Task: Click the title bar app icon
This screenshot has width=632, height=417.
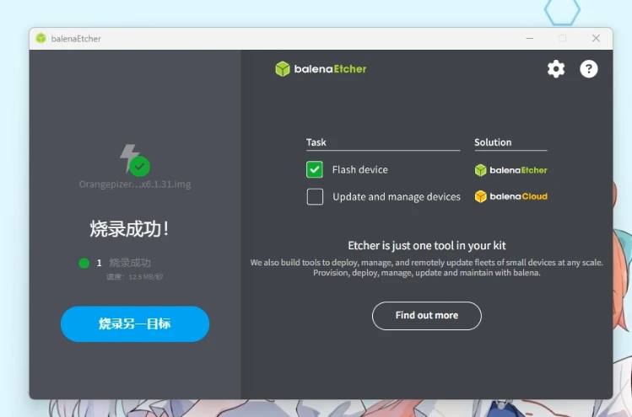Action: (41, 38)
